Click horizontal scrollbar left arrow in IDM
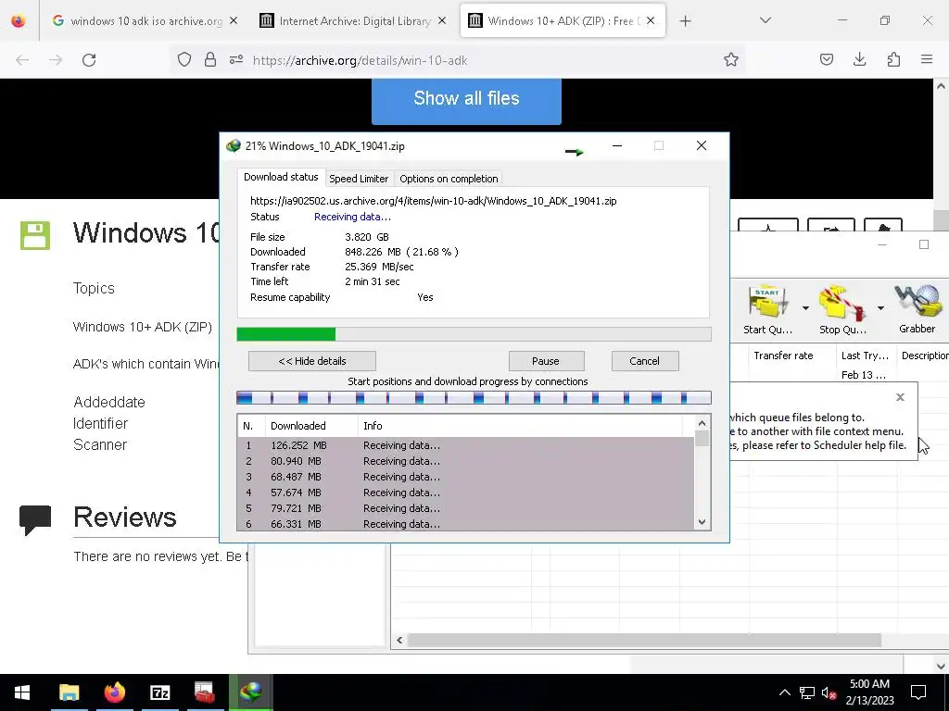949x711 pixels. (399, 640)
